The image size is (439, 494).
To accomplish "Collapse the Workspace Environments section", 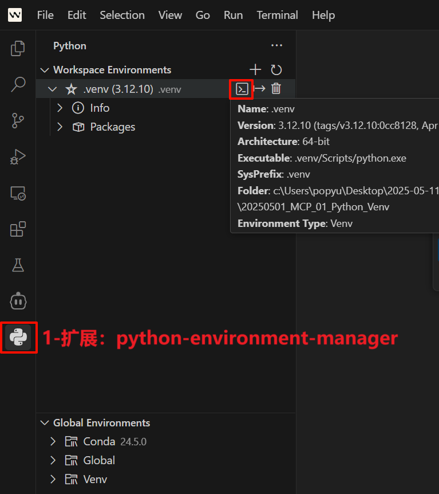I will pyautogui.click(x=45, y=70).
